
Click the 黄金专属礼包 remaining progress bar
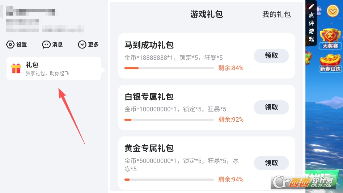coord(169,179)
